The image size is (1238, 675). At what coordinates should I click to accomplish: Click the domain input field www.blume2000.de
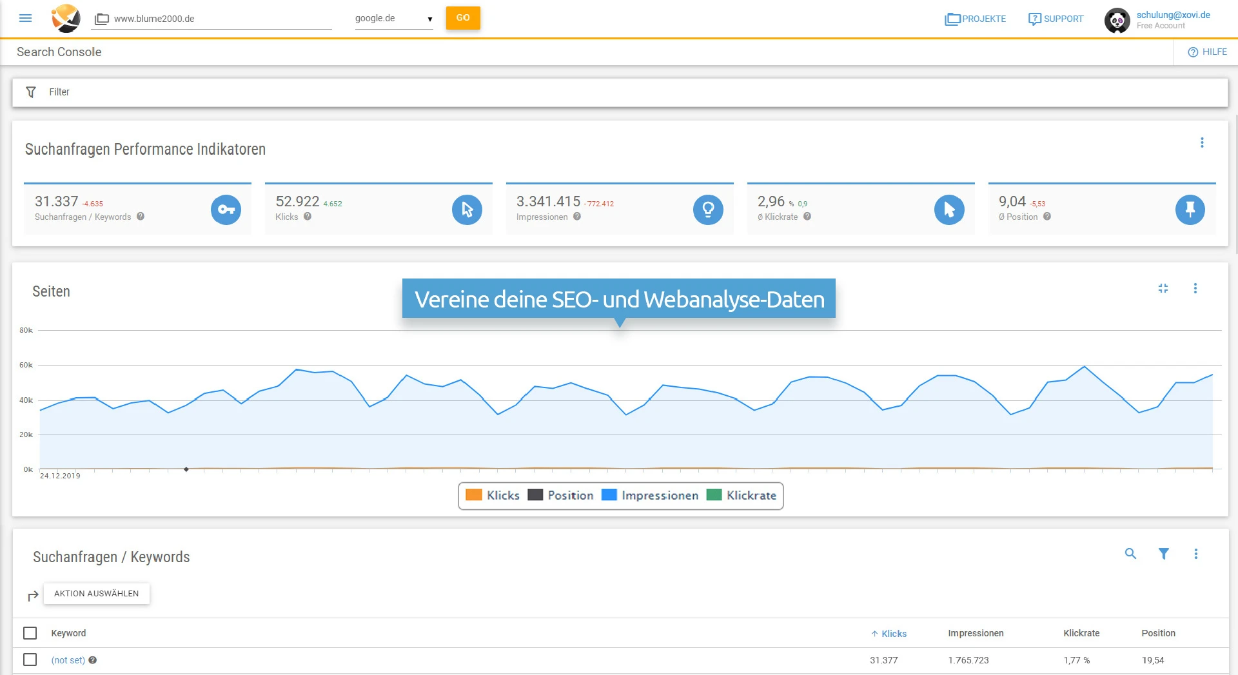[x=219, y=19]
